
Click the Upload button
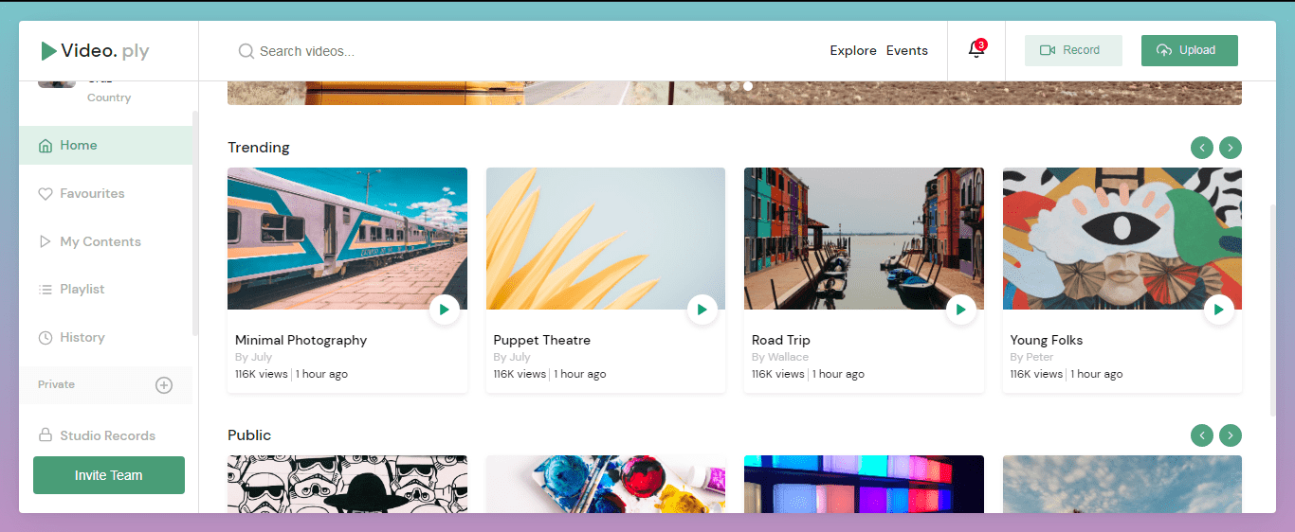(1189, 51)
